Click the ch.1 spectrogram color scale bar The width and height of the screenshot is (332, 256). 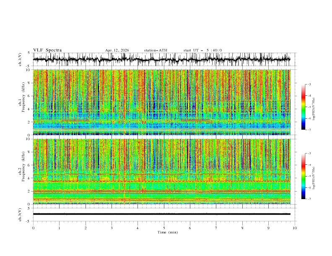point(303,107)
